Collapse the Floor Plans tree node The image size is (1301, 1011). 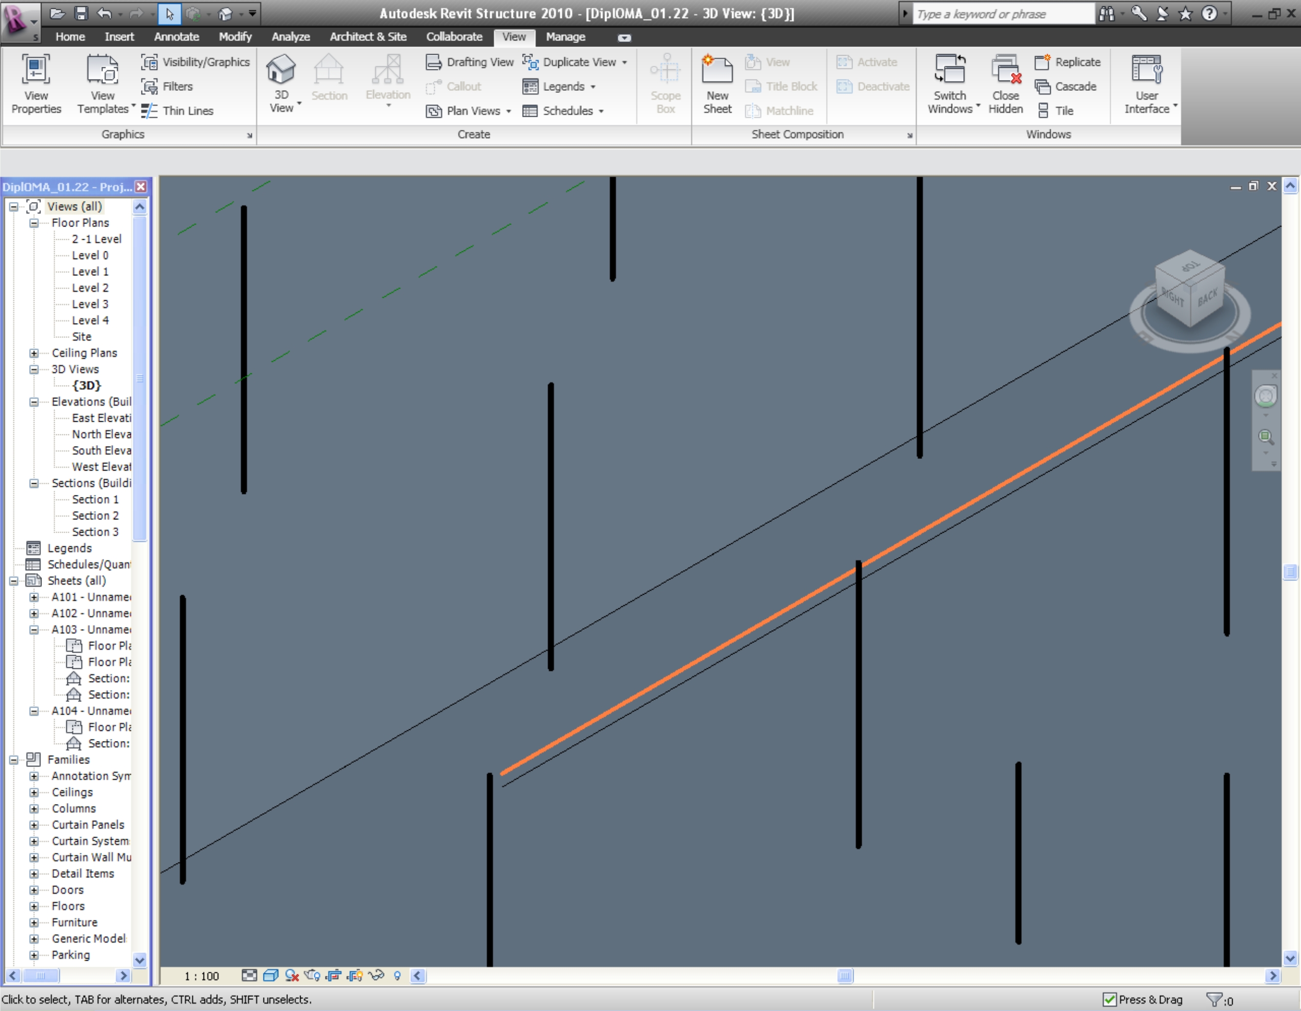click(x=34, y=223)
